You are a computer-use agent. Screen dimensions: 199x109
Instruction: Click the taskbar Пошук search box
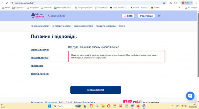point(67,106)
